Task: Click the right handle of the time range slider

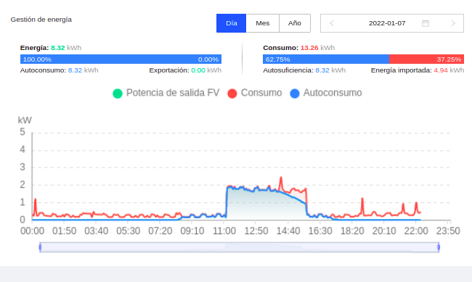Action: [x=439, y=247]
